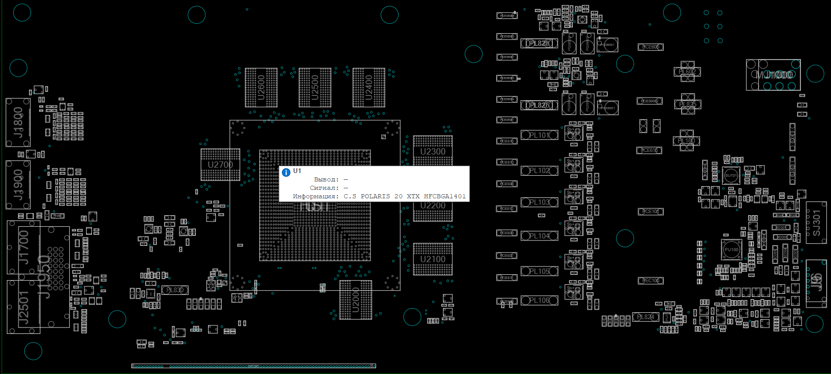This screenshot has width=831, height=374.
Task: Click the SJ301 connector
Action: [816, 223]
